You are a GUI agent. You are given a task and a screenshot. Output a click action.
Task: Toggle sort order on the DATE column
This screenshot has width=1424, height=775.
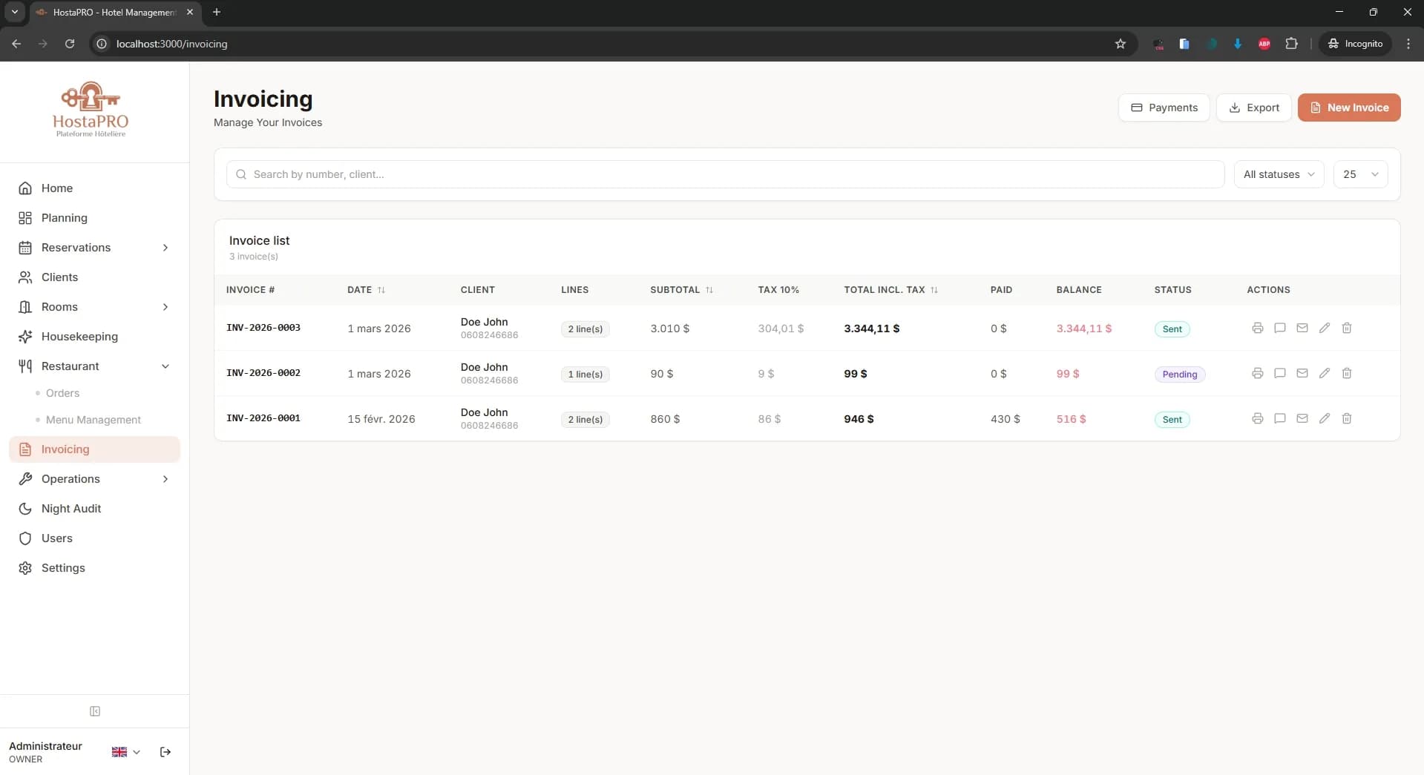pos(381,290)
